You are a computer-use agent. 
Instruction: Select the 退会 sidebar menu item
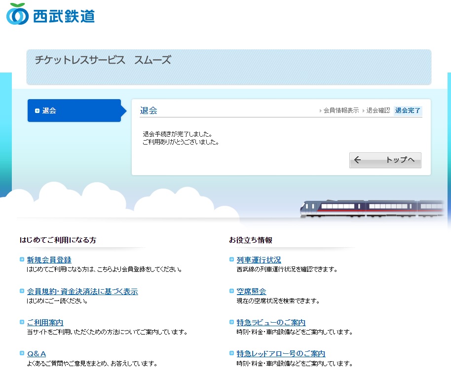[74, 111]
